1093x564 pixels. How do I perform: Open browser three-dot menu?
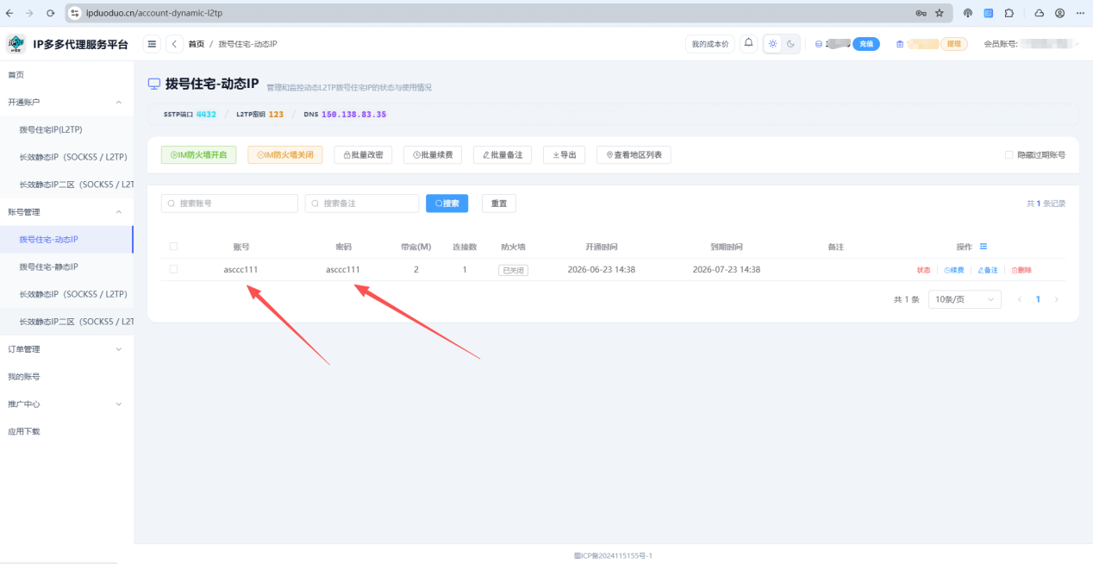[1080, 13]
